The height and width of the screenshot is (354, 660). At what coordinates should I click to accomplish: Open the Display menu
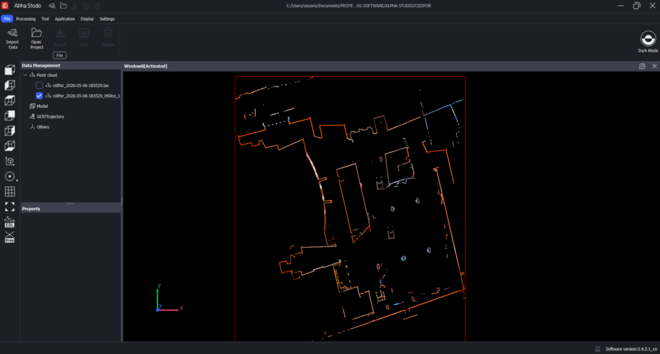tap(87, 19)
